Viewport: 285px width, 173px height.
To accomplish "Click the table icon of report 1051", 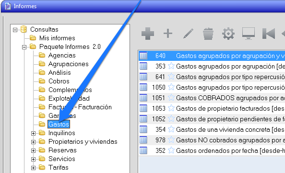I will tap(143, 98).
